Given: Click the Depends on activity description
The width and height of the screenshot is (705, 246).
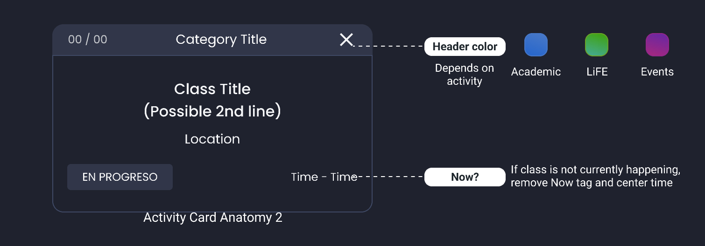Looking at the screenshot, I should click(x=465, y=75).
